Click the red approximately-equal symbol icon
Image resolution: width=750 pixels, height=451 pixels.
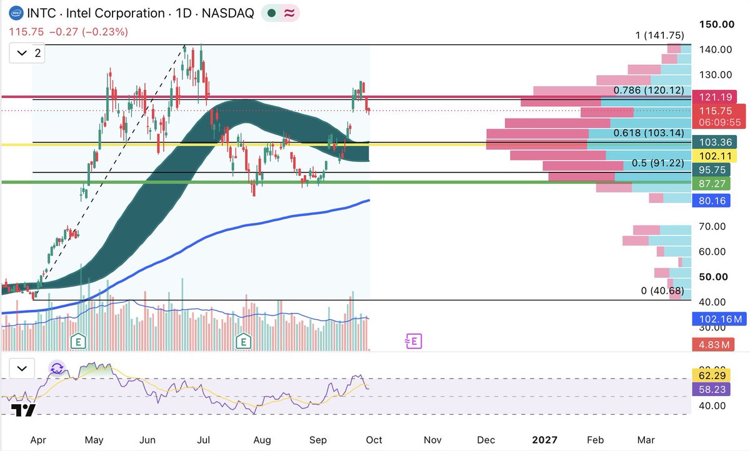point(290,13)
